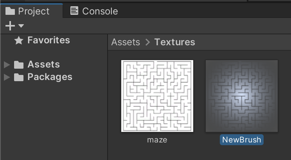Viewport: 291px width, 160px height.
Task: Select the NewBrush asset thumbnail
Action: [242, 96]
